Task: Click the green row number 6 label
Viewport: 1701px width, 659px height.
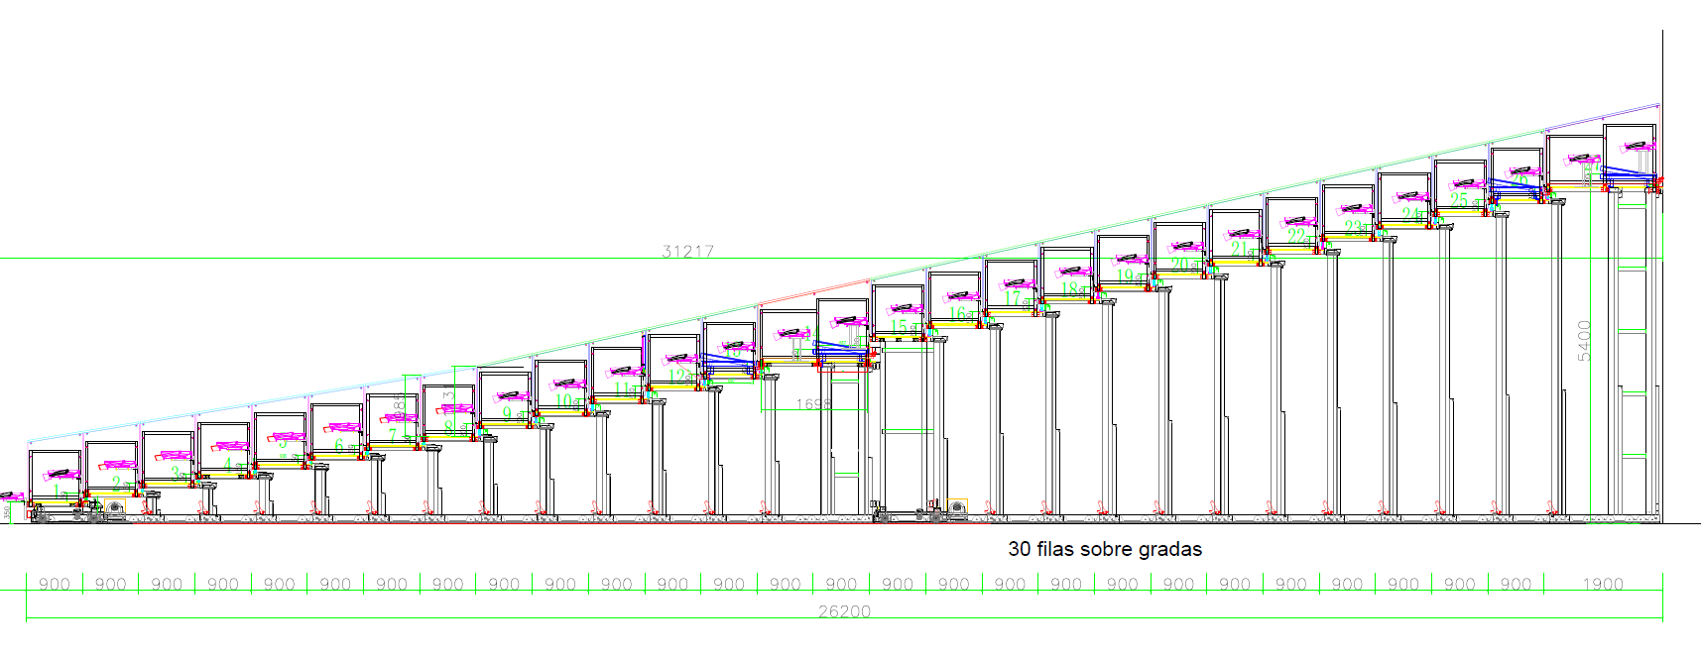Action: coord(339,446)
